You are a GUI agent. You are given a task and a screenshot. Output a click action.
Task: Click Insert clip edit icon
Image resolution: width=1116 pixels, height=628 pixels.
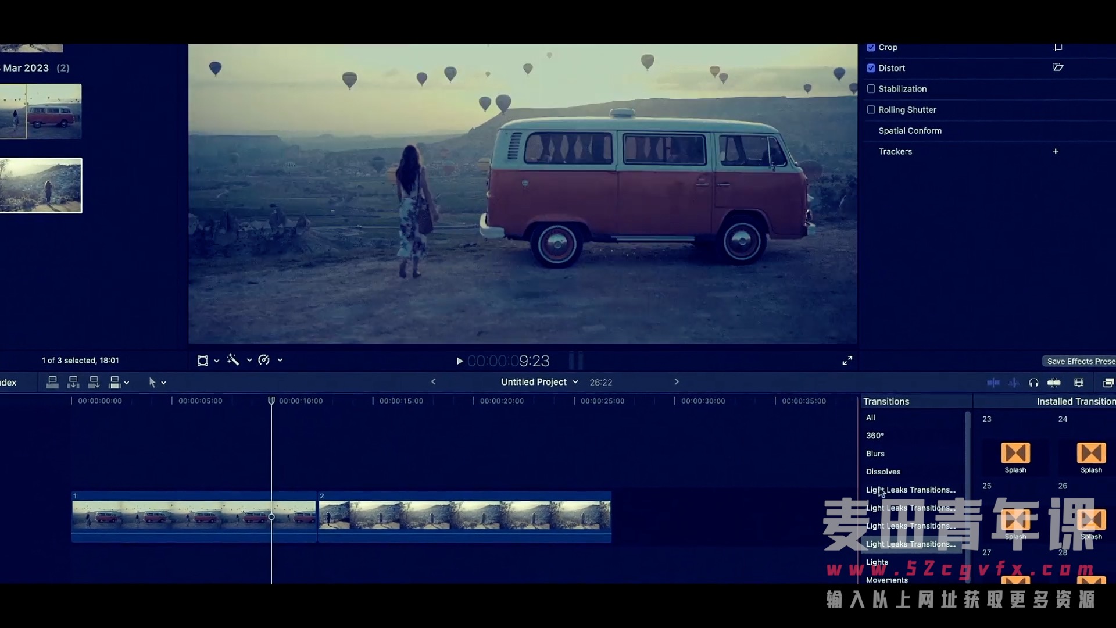(73, 382)
